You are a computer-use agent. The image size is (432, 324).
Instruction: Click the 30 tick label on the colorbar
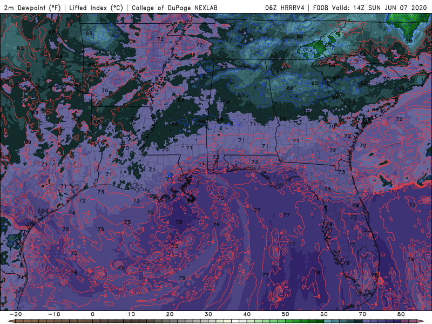click(208, 314)
